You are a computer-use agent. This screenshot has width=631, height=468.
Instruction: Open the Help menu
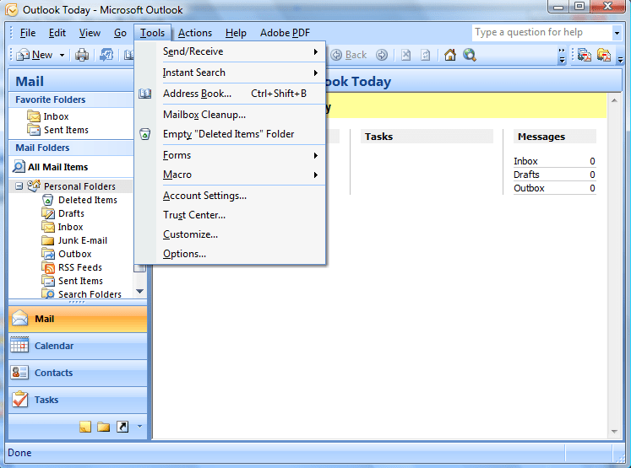236,33
